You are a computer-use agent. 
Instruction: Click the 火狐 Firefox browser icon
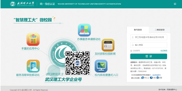[x=151, y=78]
